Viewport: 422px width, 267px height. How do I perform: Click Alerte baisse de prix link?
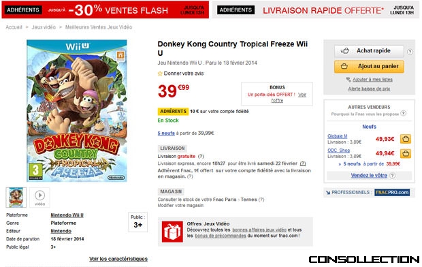coord(369,89)
